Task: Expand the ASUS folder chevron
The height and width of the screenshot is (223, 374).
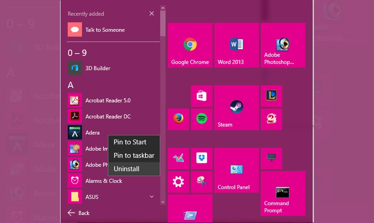Action: click(x=151, y=197)
